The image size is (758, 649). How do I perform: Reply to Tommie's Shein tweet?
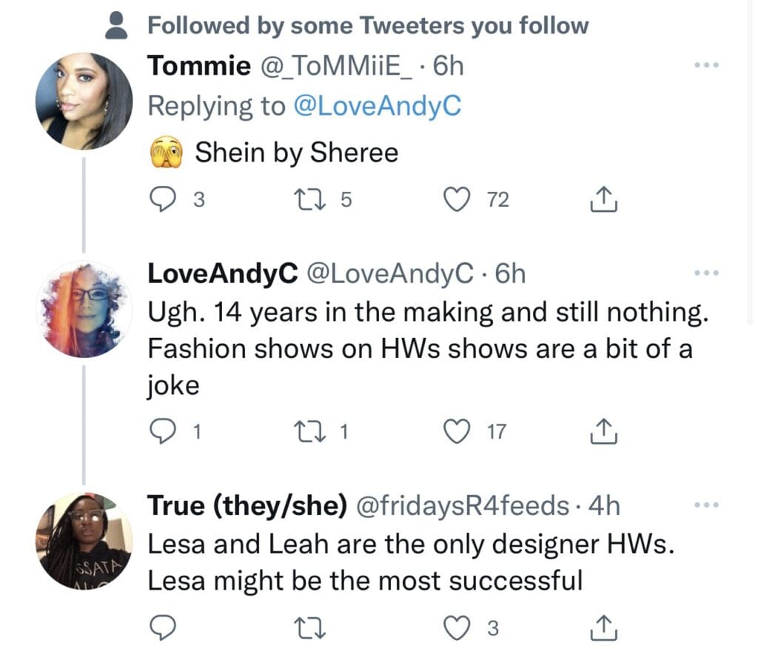[x=164, y=197]
